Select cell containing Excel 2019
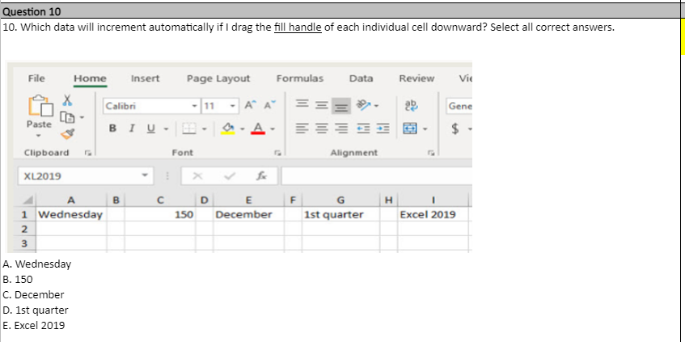 point(433,214)
